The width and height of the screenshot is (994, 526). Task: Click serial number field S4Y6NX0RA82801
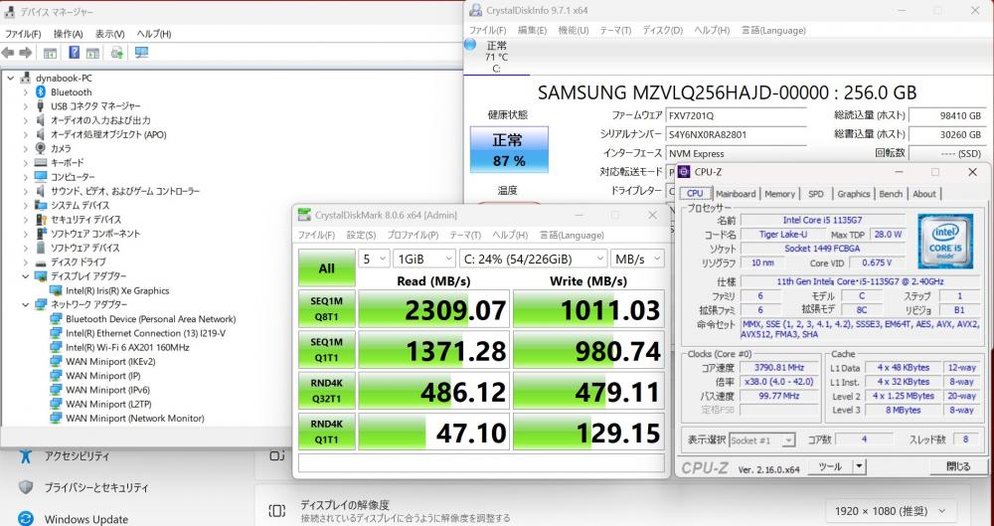click(736, 134)
